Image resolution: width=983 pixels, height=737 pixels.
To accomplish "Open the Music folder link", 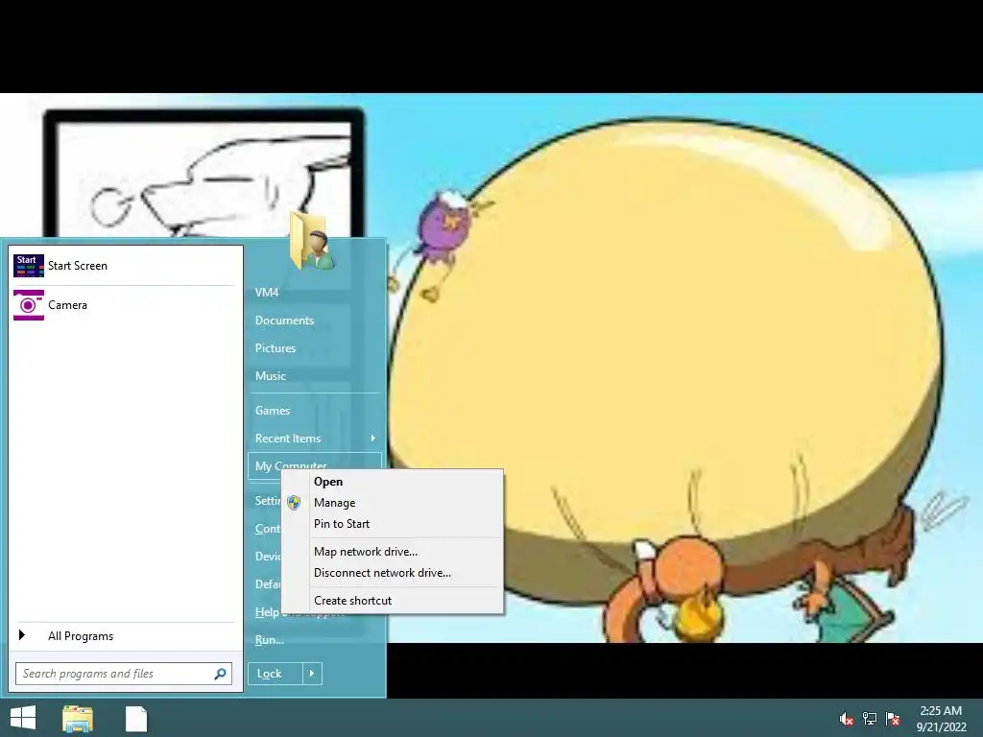I will click(x=271, y=376).
